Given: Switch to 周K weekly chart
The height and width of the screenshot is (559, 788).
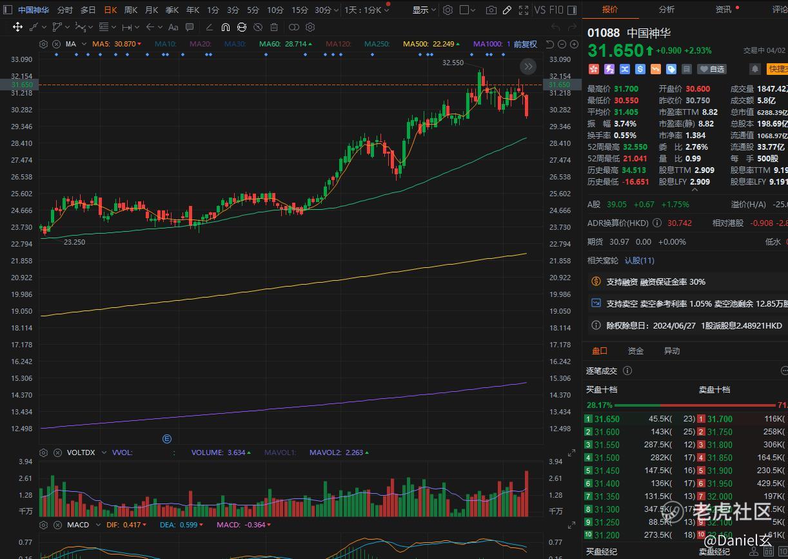Looking at the screenshot, I should (x=131, y=10).
